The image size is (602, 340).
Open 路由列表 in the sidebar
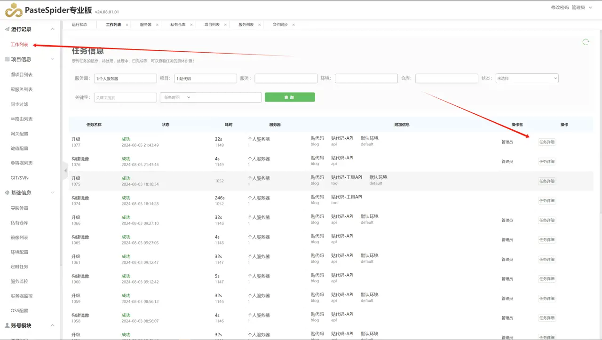point(22,119)
